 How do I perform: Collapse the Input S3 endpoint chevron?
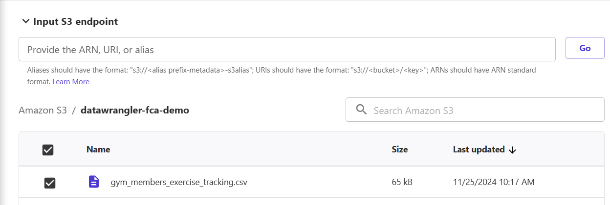(25, 21)
